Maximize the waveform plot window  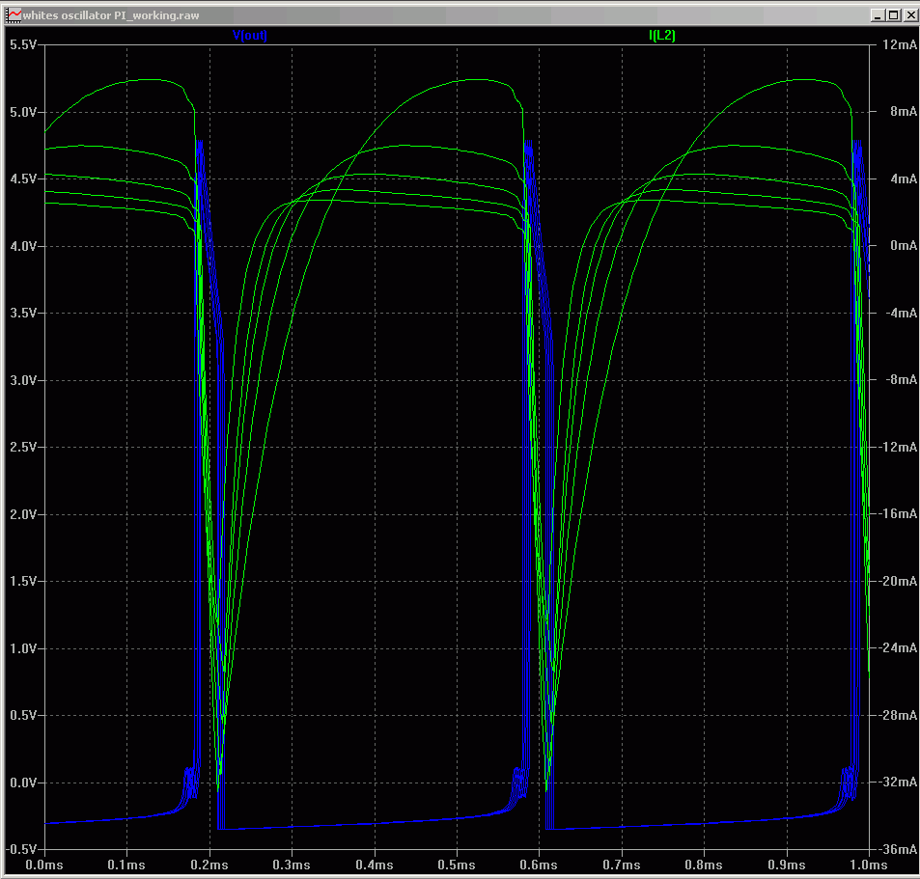[x=892, y=15]
